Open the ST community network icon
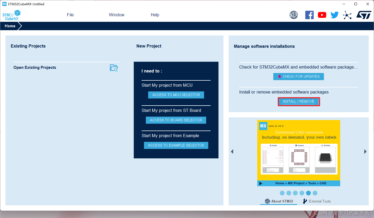The image size is (374, 218). tap(347, 15)
